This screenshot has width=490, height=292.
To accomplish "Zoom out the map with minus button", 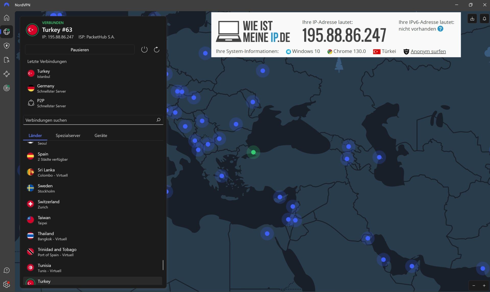I will [x=474, y=286].
